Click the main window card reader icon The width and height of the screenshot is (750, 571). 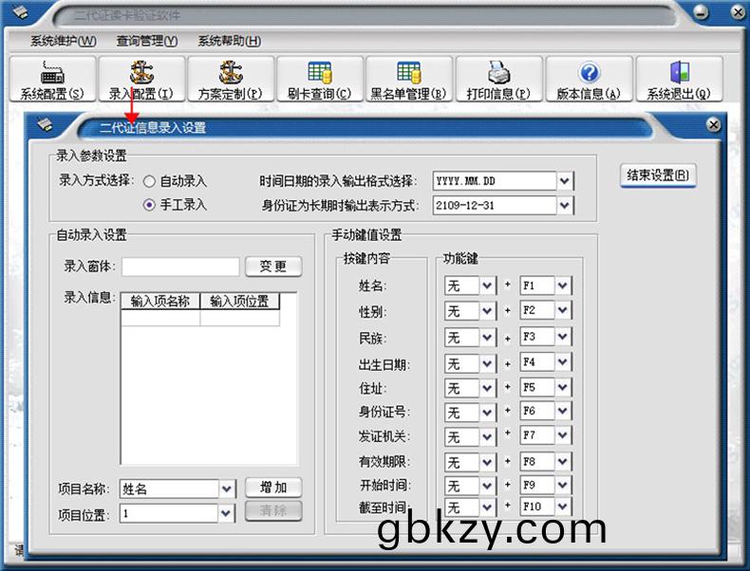(x=20, y=12)
